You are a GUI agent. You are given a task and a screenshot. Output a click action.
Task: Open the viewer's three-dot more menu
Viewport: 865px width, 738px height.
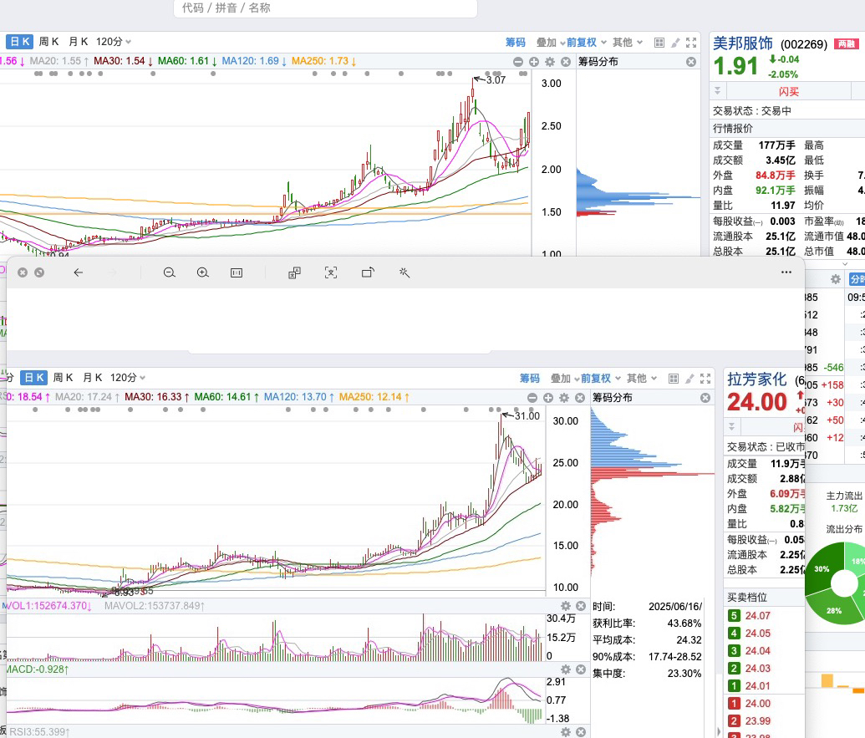coord(786,272)
